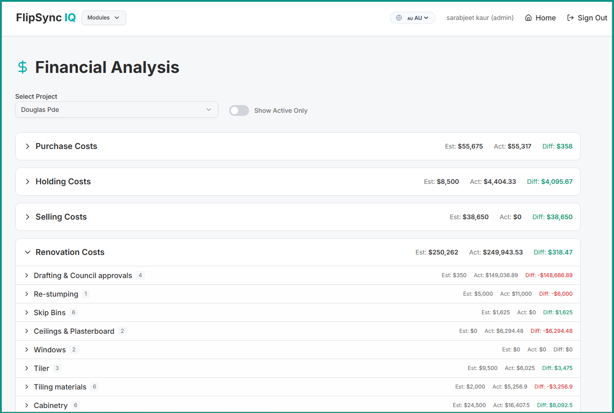Click the chevron next to Skip Bins
The height and width of the screenshot is (413, 614).
pos(27,312)
